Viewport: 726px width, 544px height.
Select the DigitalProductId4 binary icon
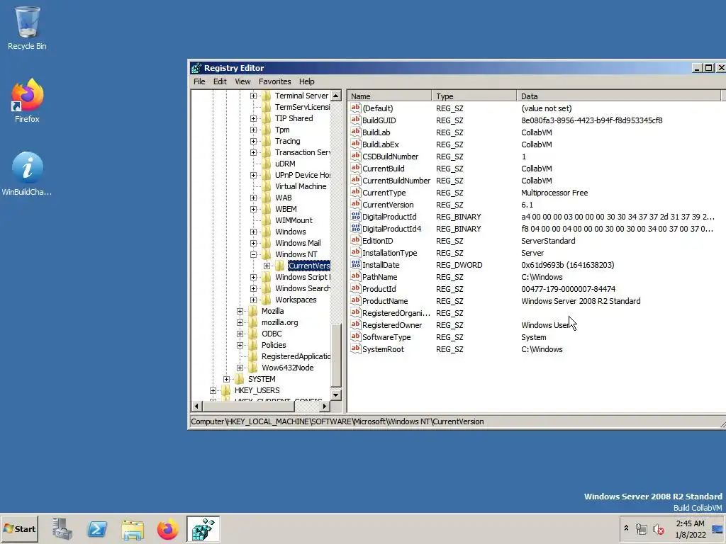(x=356, y=228)
